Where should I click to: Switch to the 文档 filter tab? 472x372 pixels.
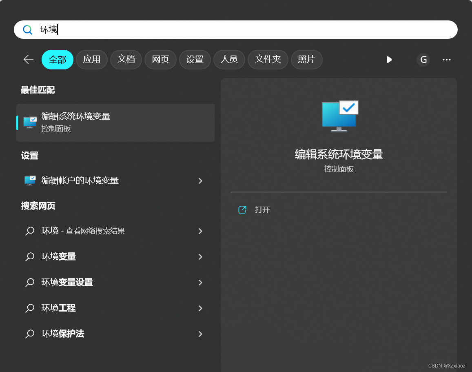tap(126, 59)
